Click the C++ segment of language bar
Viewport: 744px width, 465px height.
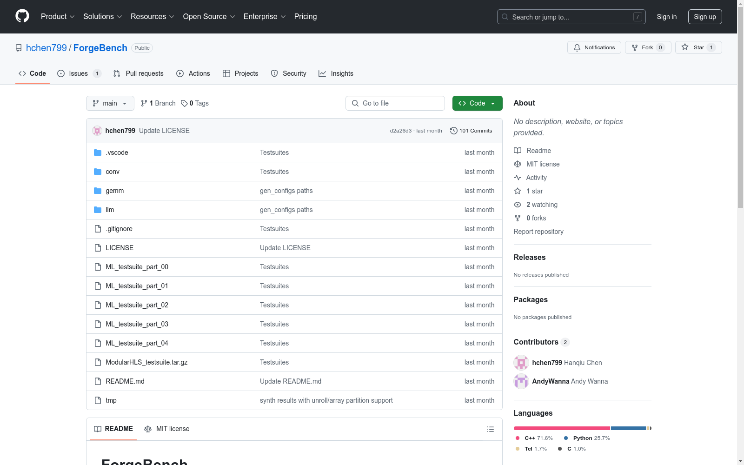click(x=562, y=428)
